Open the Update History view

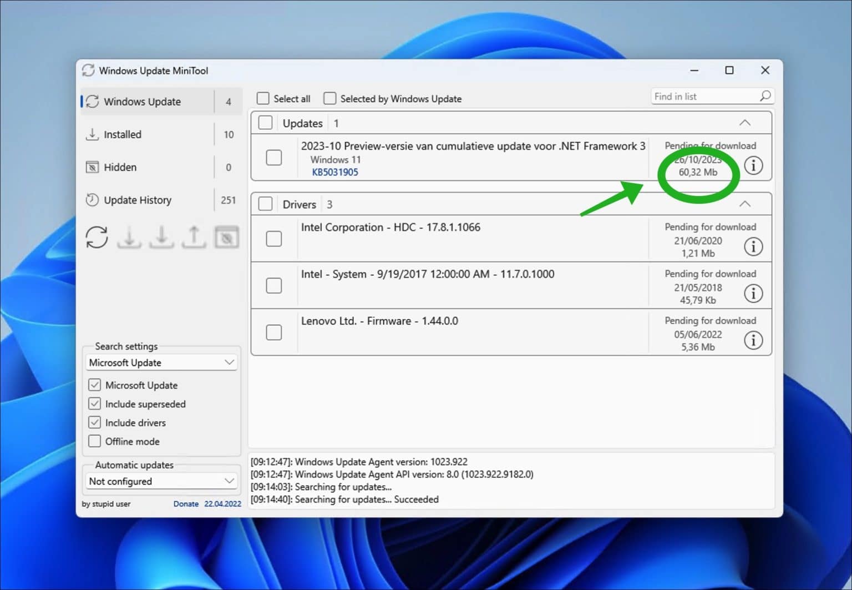pyautogui.click(x=137, y=200)
